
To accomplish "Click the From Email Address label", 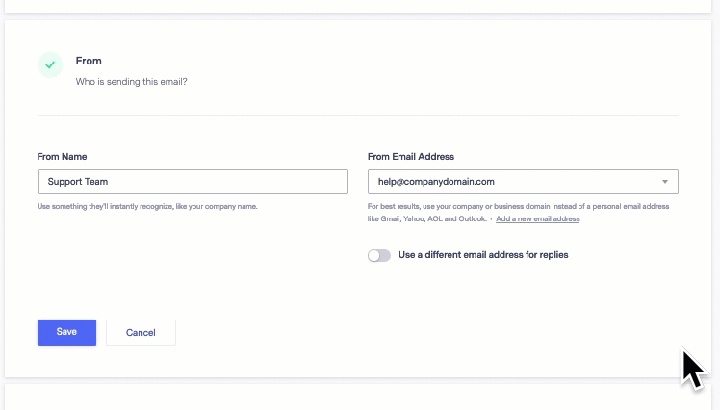I will pyautogui.click(x=410, y=157).
